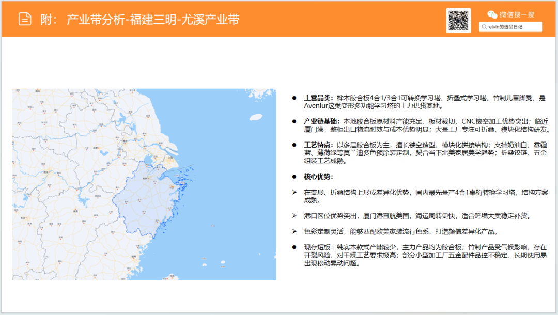Click the '工艺特点' bold heading

pyautogui.click(x=317, y=145)
